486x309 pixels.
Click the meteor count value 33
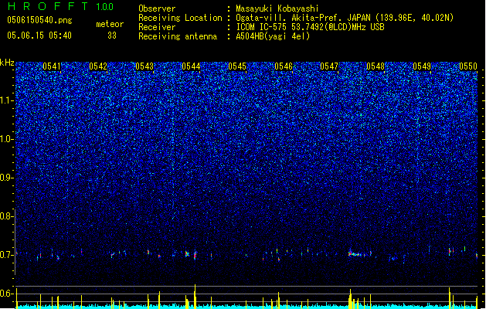coord(112,36)
